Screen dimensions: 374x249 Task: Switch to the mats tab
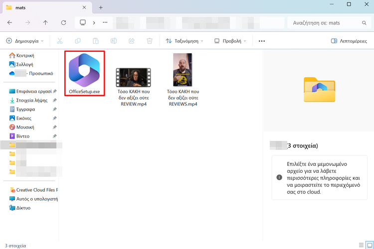tap(46, 7)
